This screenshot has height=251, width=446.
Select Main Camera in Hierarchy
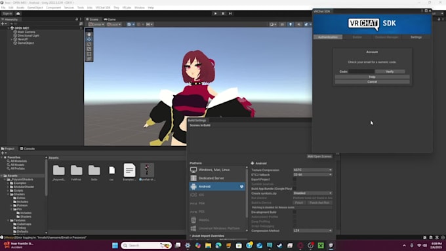click(x=26, y=32)
